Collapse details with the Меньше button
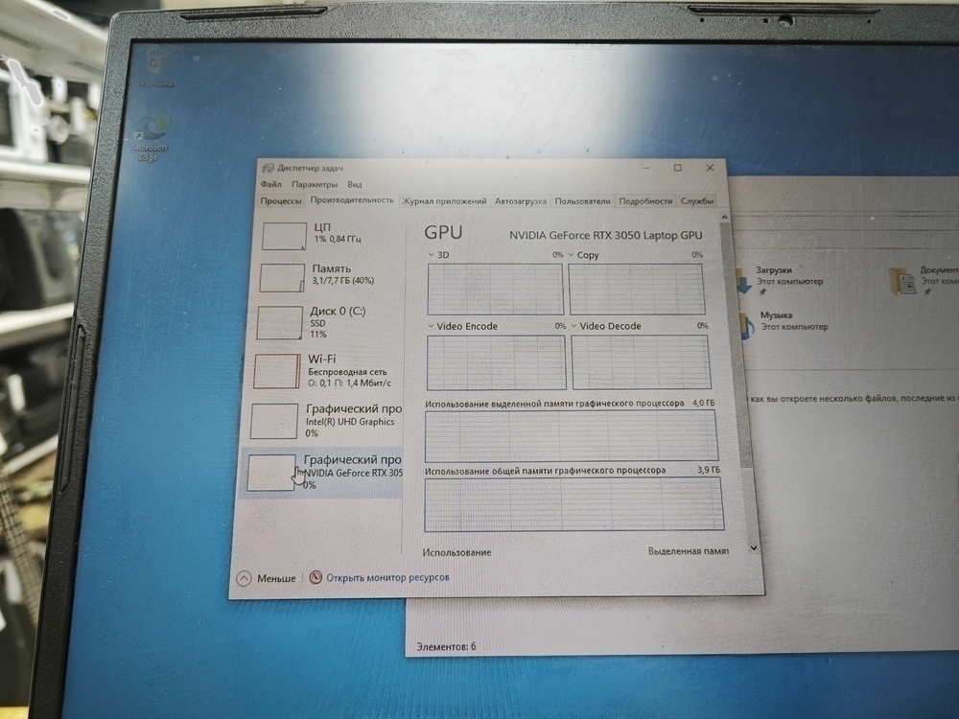 pos(266,578)
